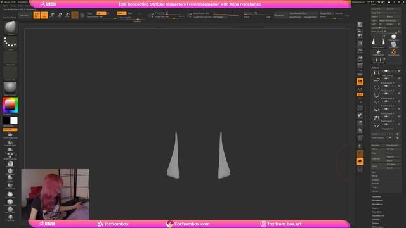
Task: Expand the NanoMesh sub-palette
Action: tap(377, 204)
